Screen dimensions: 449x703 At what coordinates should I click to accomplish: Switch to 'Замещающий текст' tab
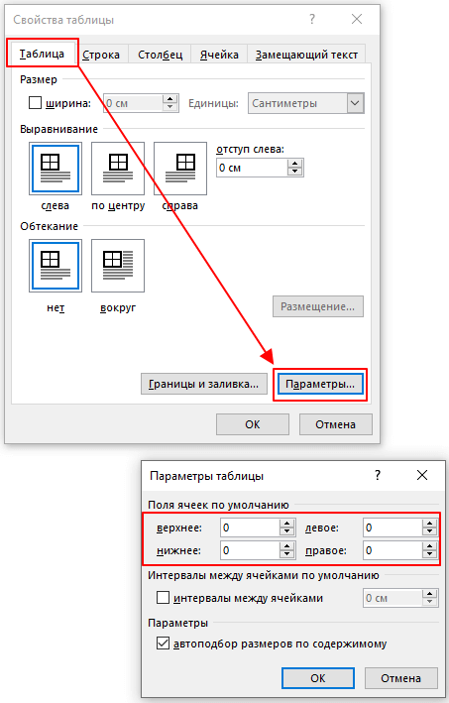point(306,55)
